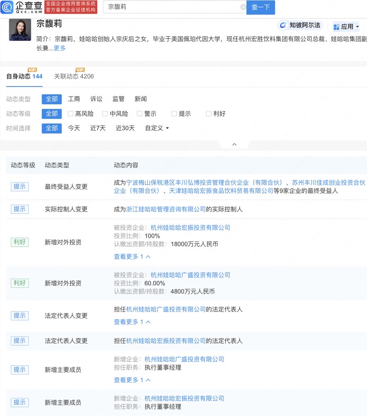
Task: Check the 中风险 checkbox
Action: (x=105, y=114)
